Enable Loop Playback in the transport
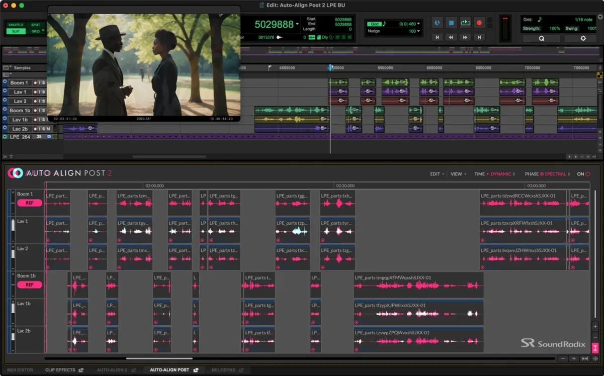This screenshot has width=604, height=376. point(466,22)
